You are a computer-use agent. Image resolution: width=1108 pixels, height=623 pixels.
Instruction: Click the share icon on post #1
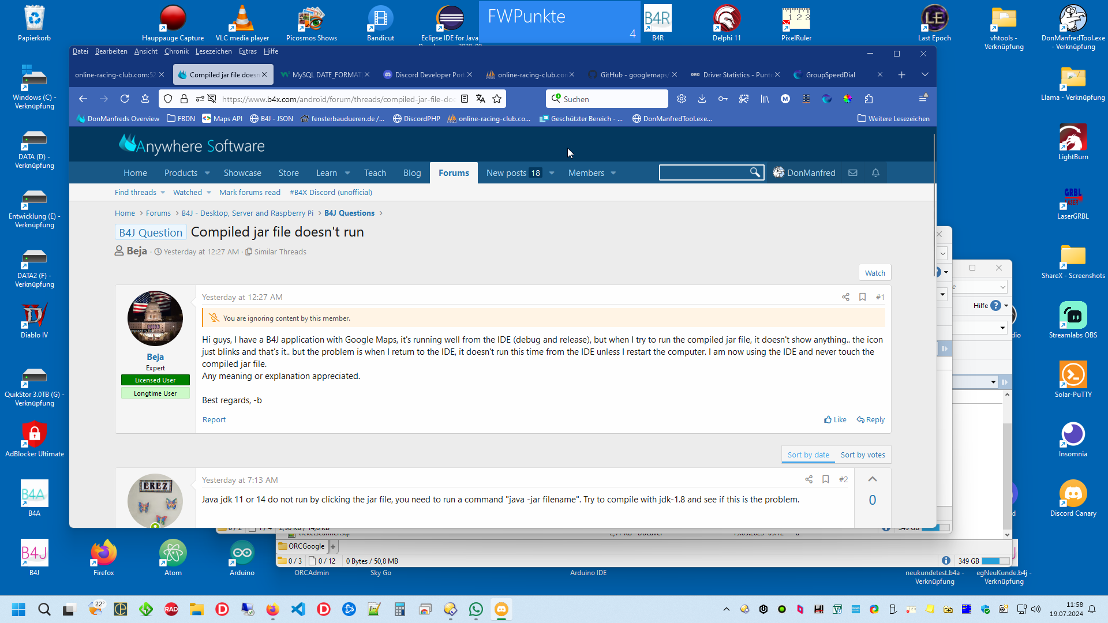point(845,297)
